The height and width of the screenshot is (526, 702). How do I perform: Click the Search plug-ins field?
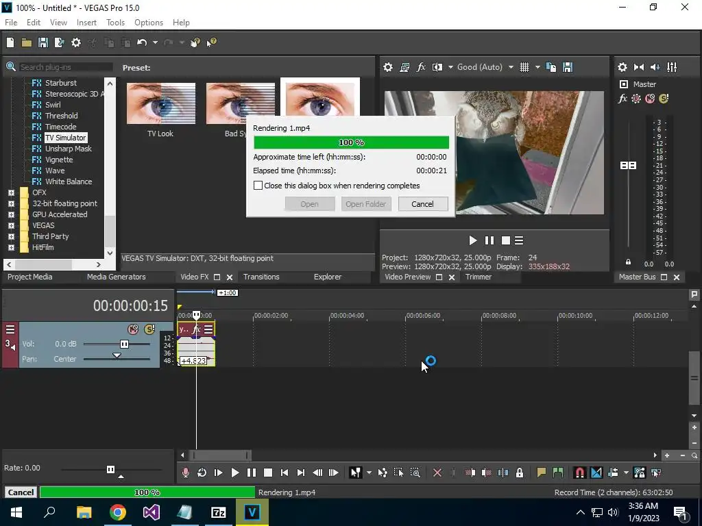coord(65,67)
